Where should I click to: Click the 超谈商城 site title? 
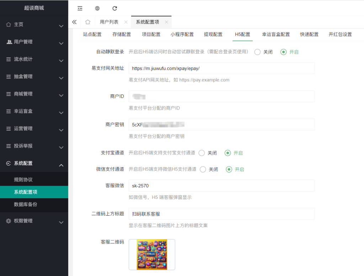click(34, 8)
